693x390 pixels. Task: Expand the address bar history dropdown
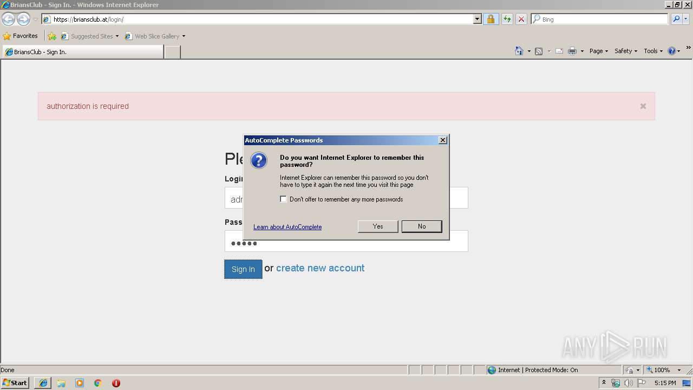click(477, 19)
